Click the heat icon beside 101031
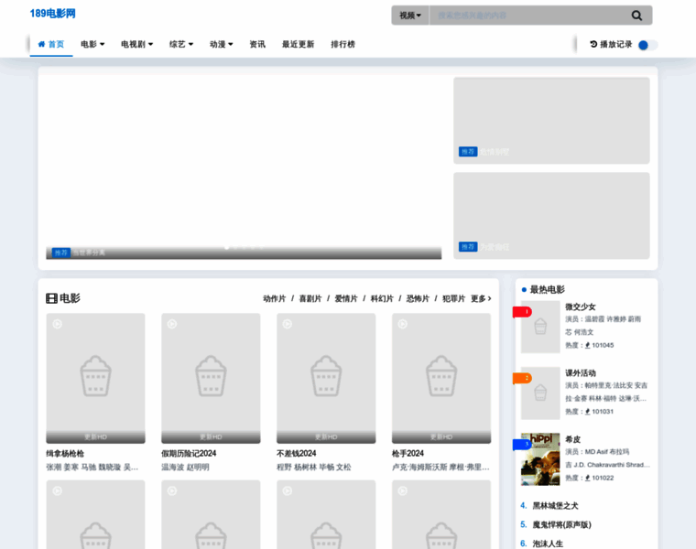This screenshot has height=549, width=696. point(587,412)
